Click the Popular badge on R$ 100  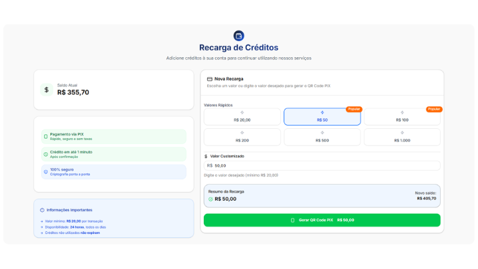pyautogui.click(x=434, y=109)
